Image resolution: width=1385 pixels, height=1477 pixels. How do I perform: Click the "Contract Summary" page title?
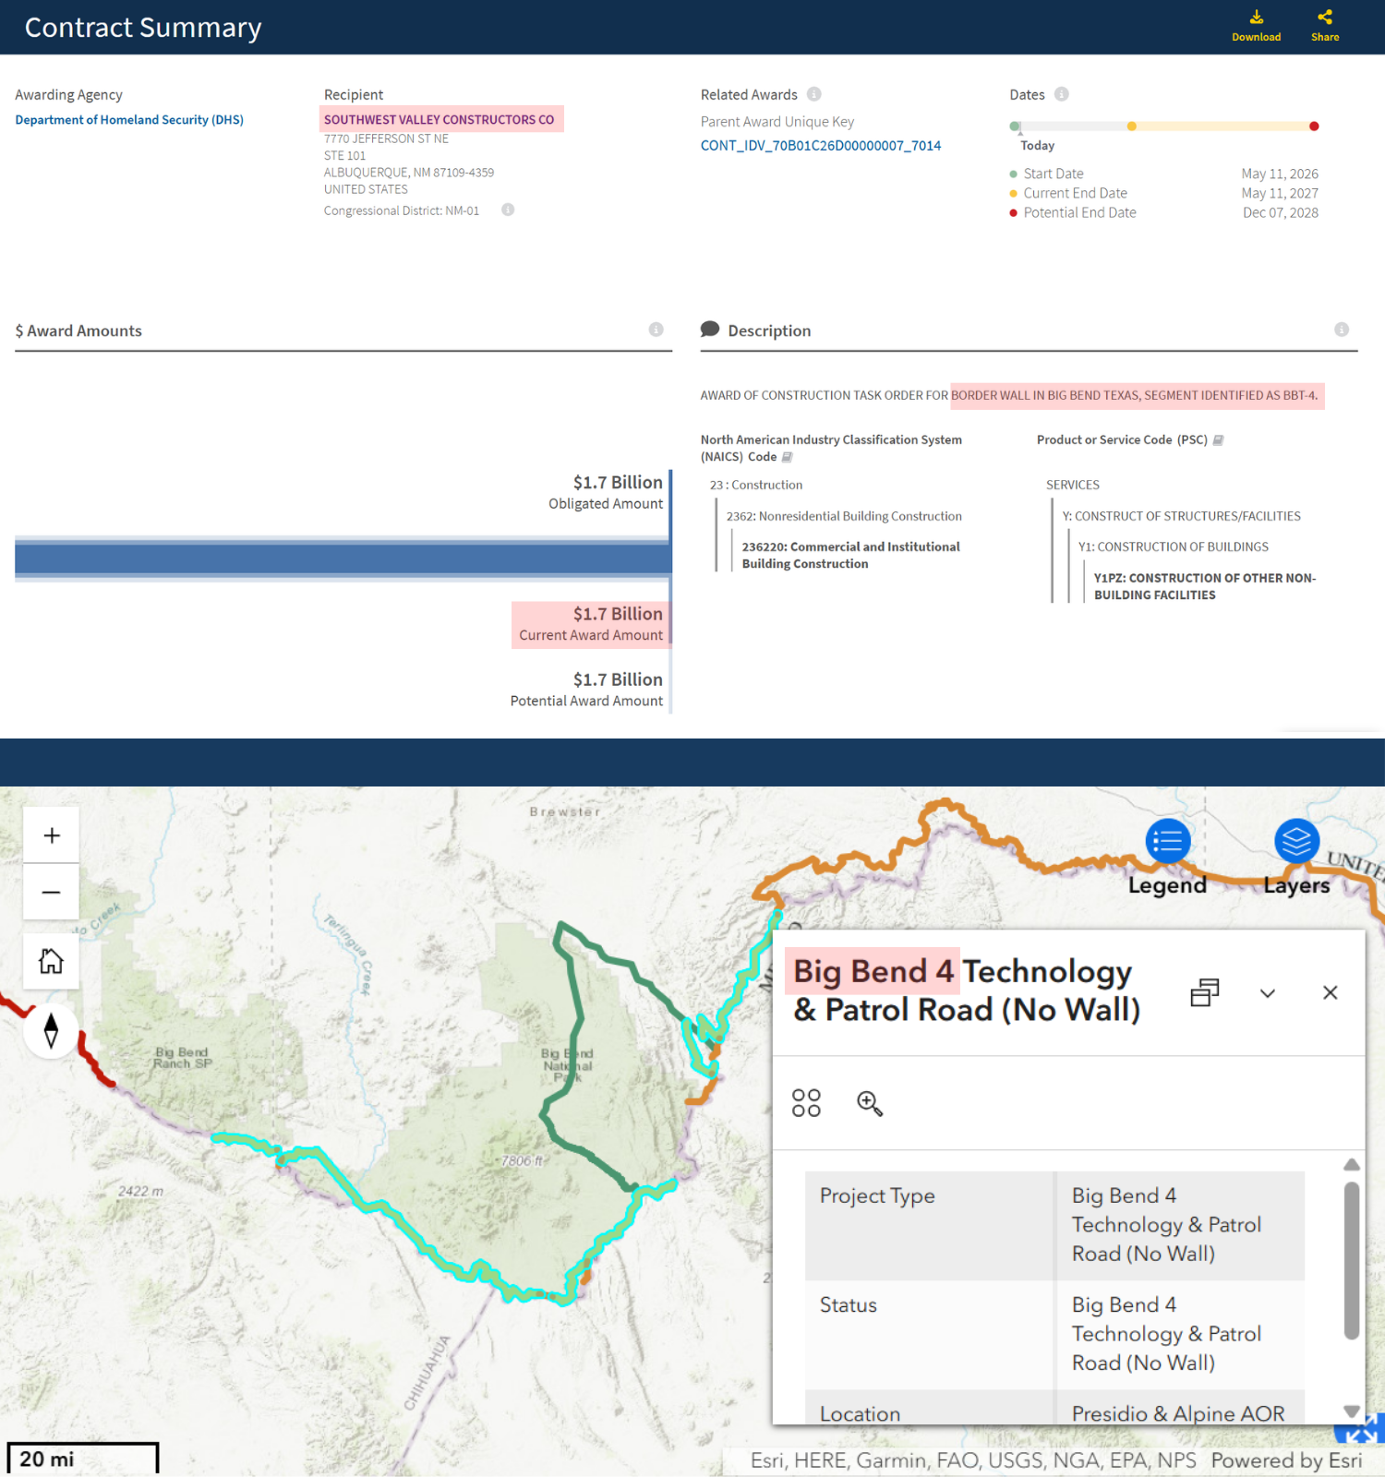coord(143,28)
